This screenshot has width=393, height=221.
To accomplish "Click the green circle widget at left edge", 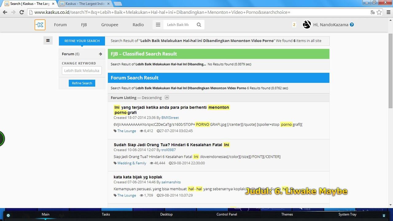I will (2, 139).
